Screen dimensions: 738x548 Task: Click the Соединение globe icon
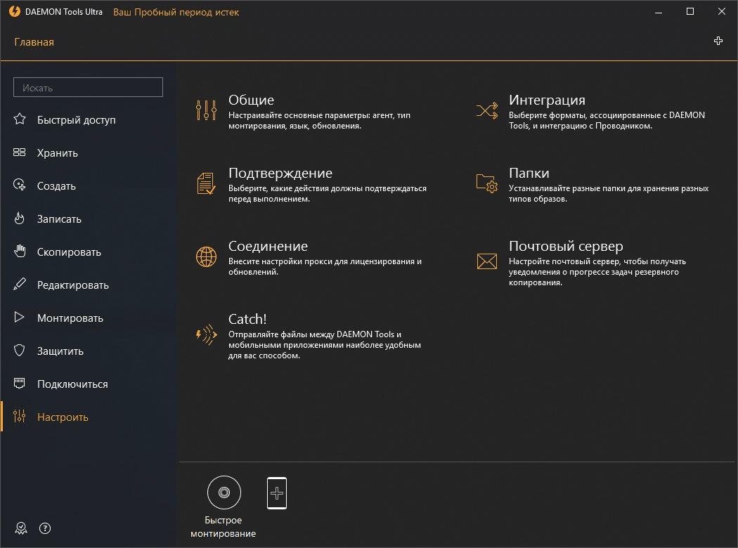pyautogui.click(x=206, y=257)
